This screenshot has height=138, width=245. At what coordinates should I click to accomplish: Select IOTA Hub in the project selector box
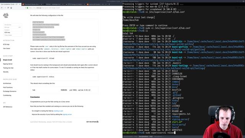click(7, 33)
